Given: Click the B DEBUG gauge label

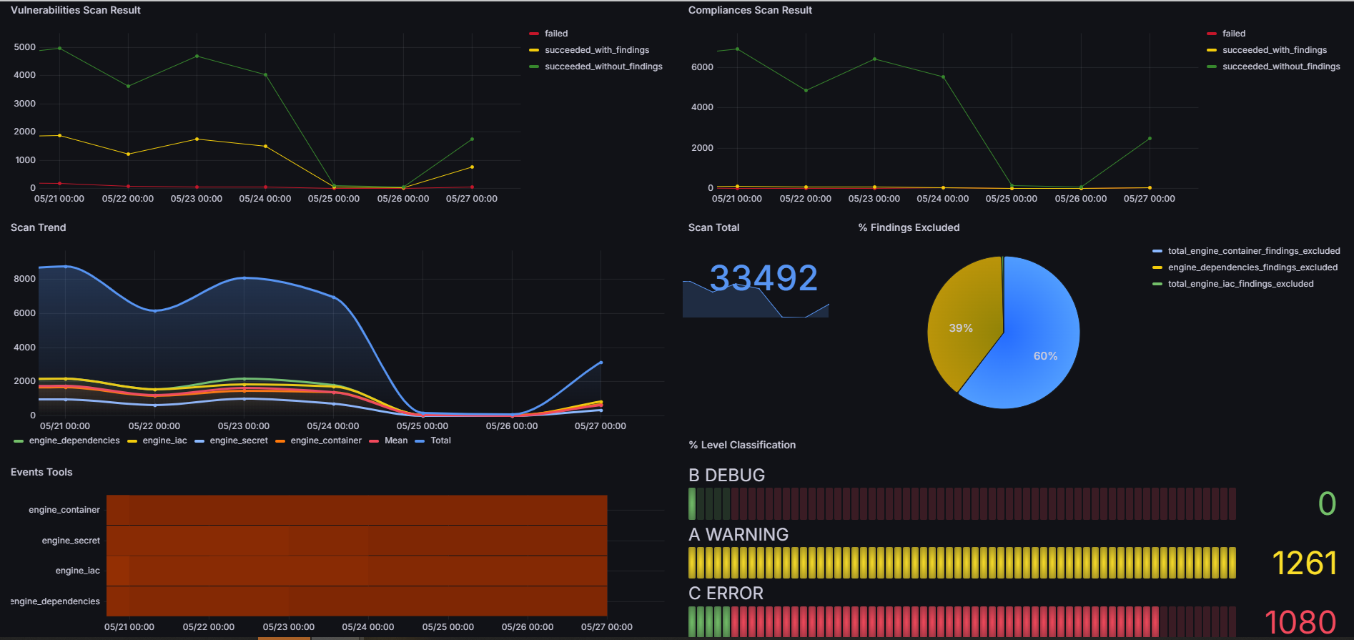Looking at the screenshot, I should 726,475.
